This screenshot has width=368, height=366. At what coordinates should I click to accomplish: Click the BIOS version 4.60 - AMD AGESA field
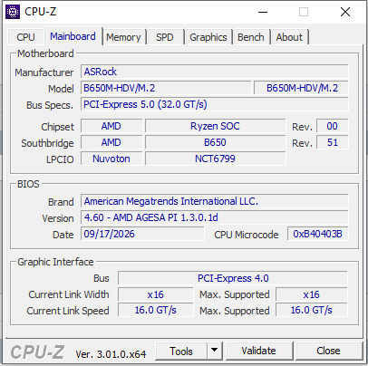[x=214, y=217]
